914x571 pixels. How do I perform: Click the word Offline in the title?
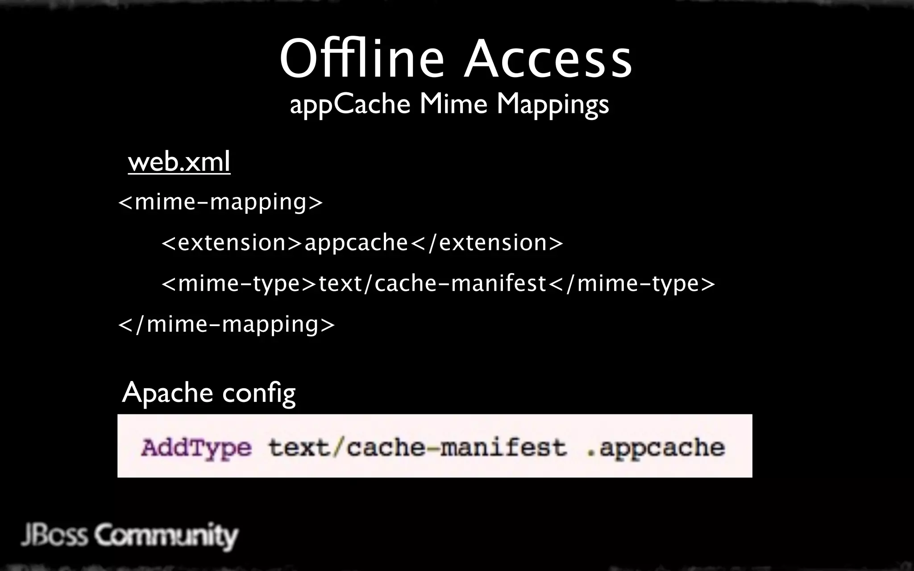click(362, 59)
